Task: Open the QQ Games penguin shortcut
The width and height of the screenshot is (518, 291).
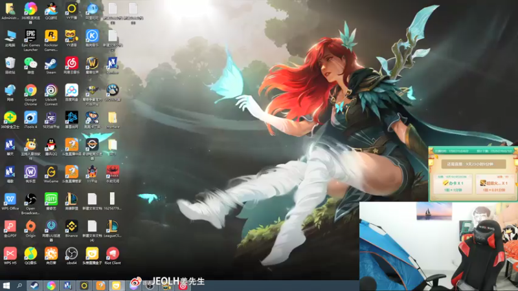Action: coord(51,10)
